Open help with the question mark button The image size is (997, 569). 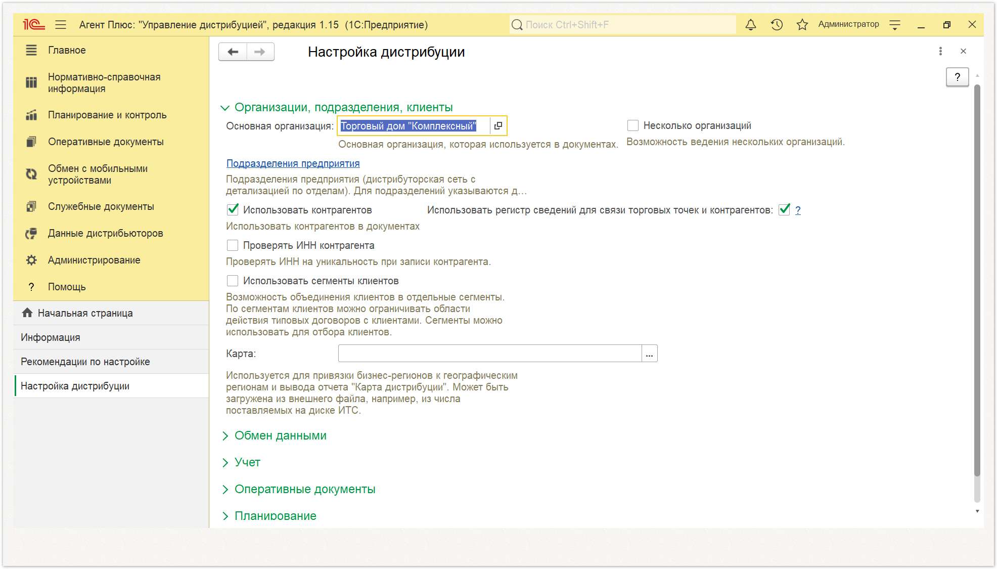tap(957, 77)
